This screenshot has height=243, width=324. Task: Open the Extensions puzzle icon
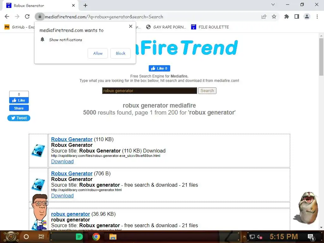point(287,16)
